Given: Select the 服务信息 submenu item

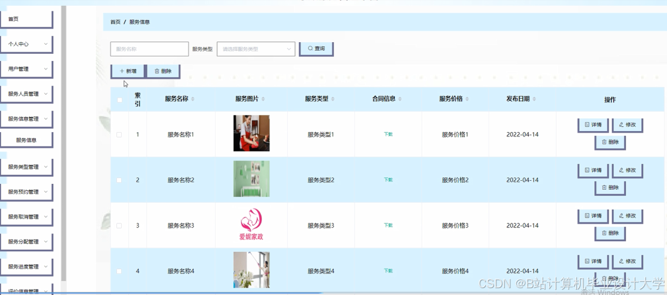Looking at the screenshot, I should (x=26, y=140).
